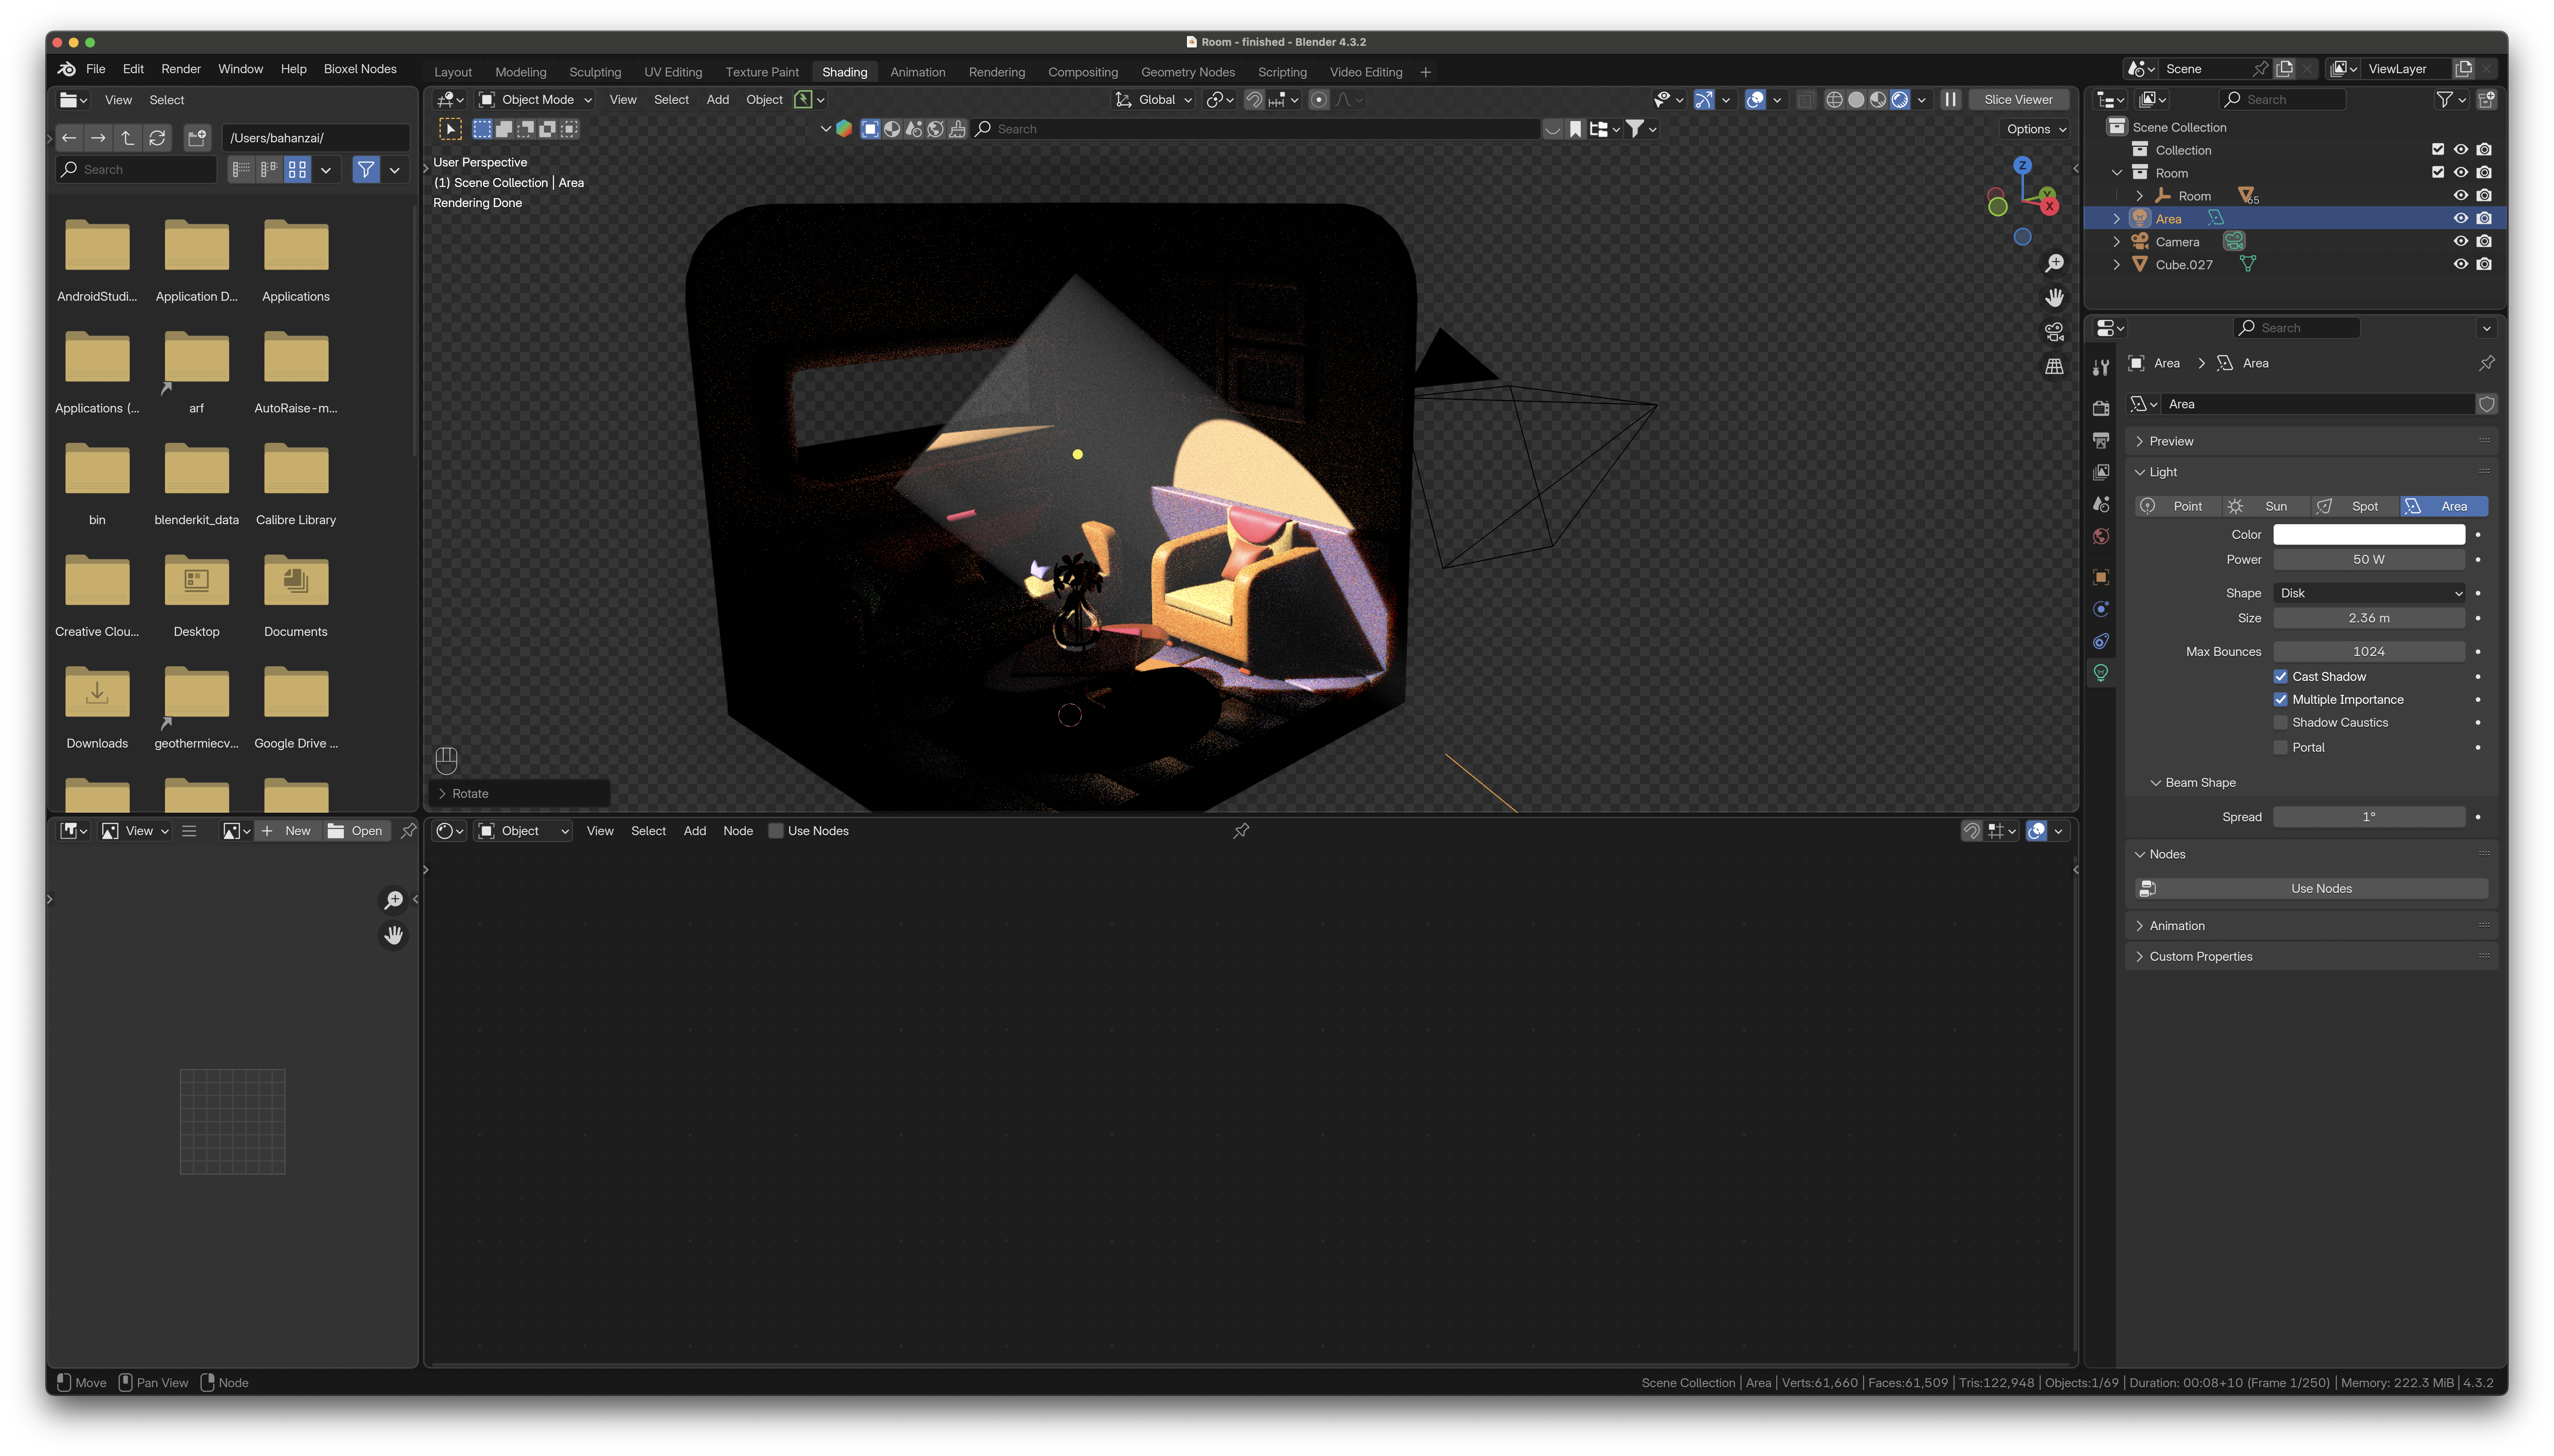Switch file browser to vertical list display
The width and height of the screenshot is (2554, 1456).
tap(241, 170)
